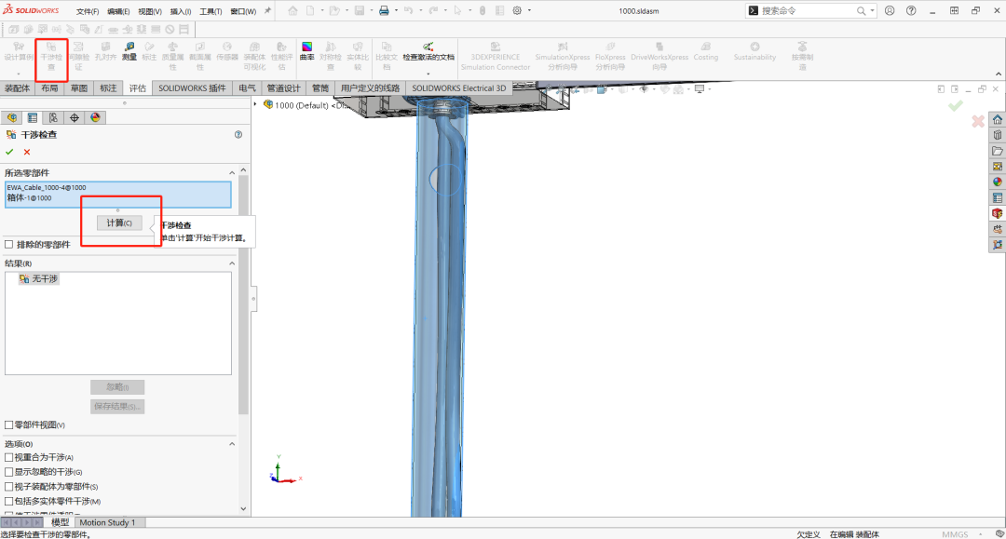This screenshot has height=539, width=1006.
Task: Collapse the 选项 options section
Action: [232, 443]
